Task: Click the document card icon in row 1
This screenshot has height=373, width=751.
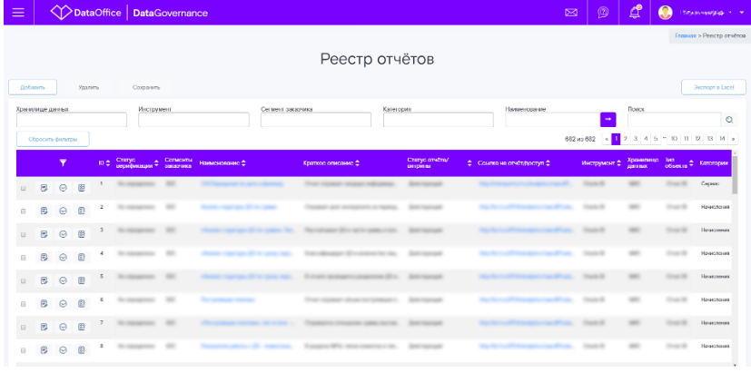Action: (82, 188)
